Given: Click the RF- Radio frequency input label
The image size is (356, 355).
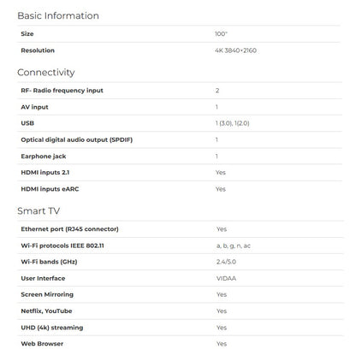Looking at the screenshot, I should [62, 91].
